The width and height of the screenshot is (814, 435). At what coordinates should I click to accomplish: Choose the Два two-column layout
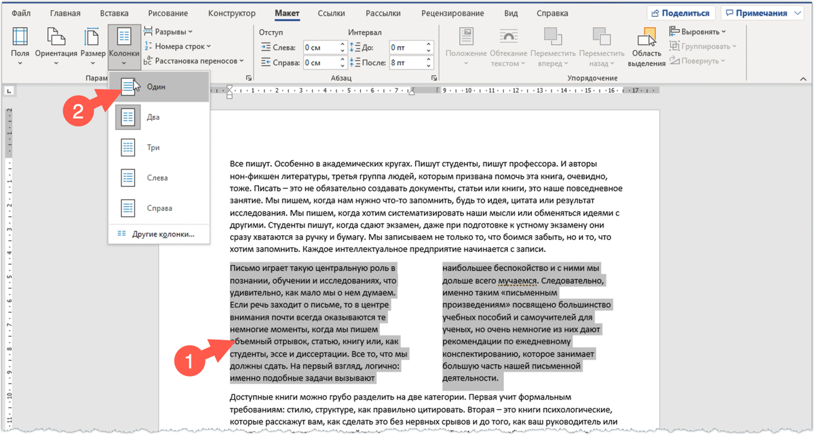click(x=159, y=117)
